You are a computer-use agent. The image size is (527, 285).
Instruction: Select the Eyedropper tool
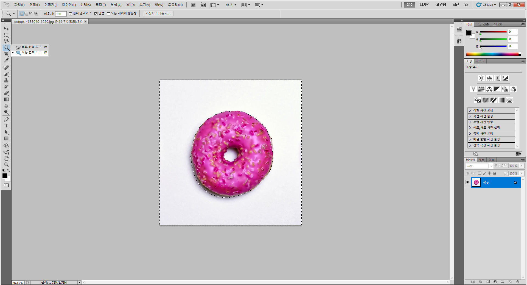[x=6, y=60]
